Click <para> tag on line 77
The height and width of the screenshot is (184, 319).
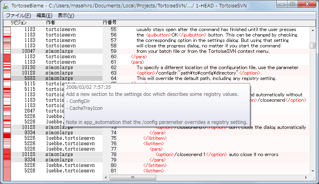(156, 149)
